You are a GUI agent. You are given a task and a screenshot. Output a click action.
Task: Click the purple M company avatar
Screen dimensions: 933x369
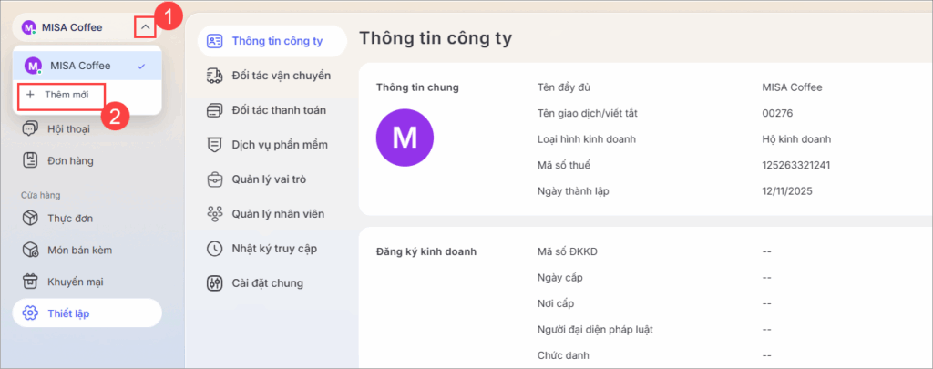(x=405, y=138)
